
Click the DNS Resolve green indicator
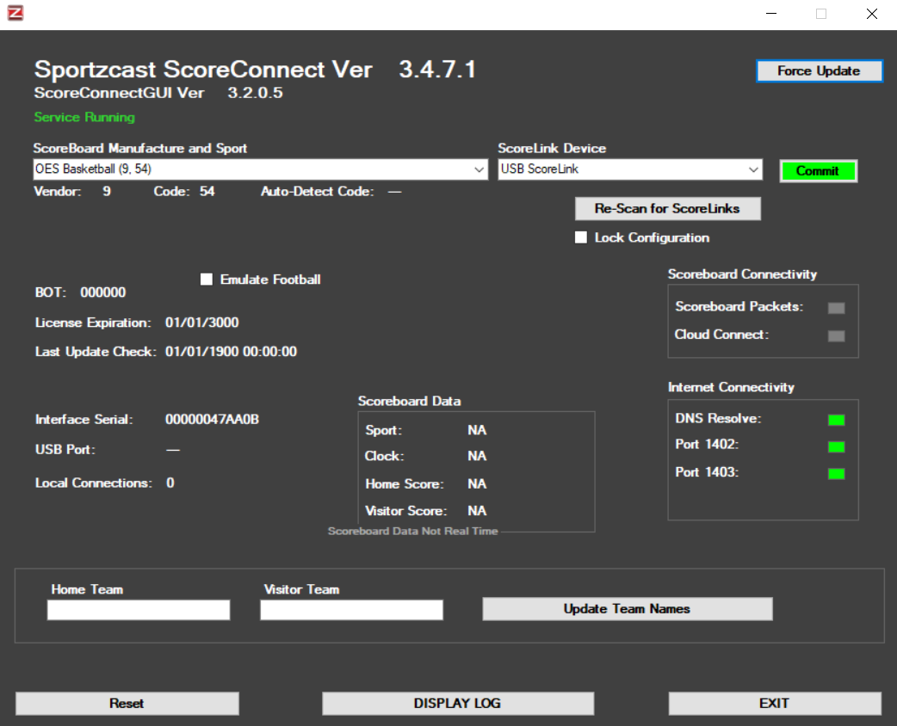tap(837, 420)
